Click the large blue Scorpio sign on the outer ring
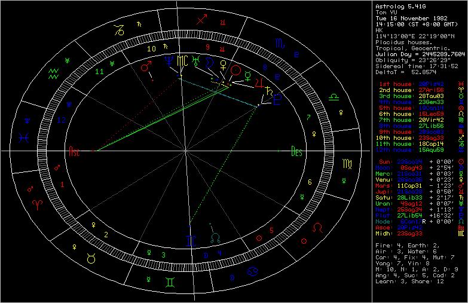This screenshot has height=303, width=468. pos(280,44)
